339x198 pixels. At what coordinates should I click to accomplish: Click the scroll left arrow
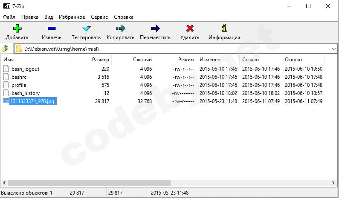[x=4, y=183]
